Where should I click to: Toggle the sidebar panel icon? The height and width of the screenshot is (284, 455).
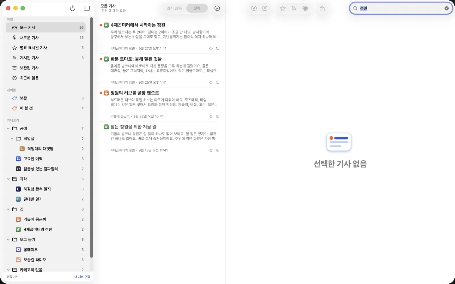point(87,9)
